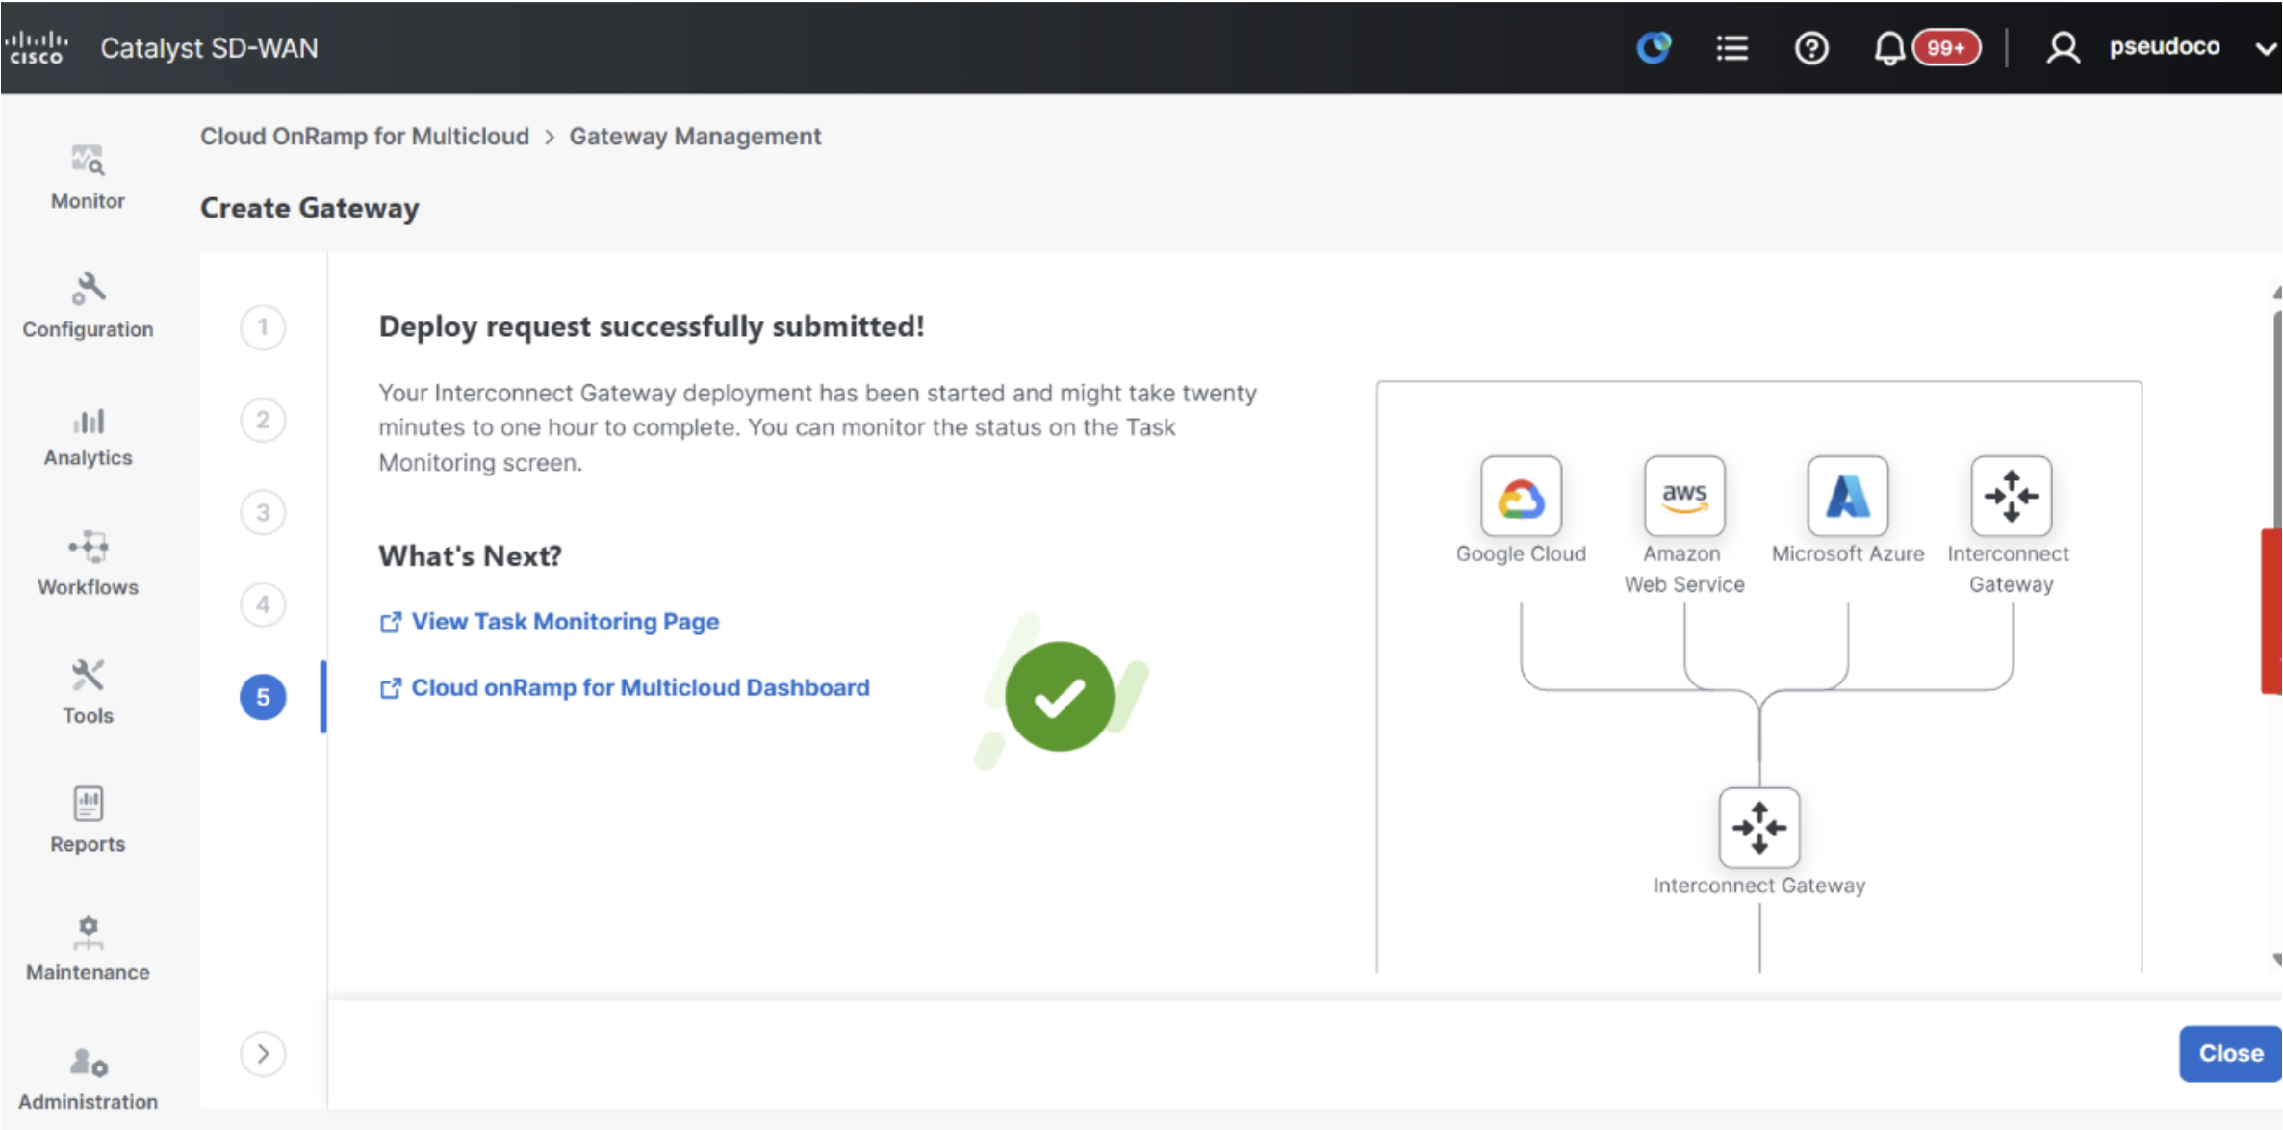Click top-row Interconnect Gateway icon
2283x1130 pixels.
tap(2011, 496)
